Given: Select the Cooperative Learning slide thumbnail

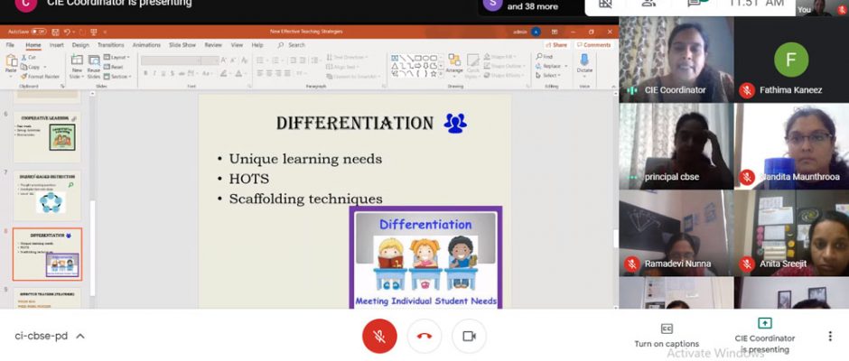Looking at the screenshot, I should (x=47, y=137).
